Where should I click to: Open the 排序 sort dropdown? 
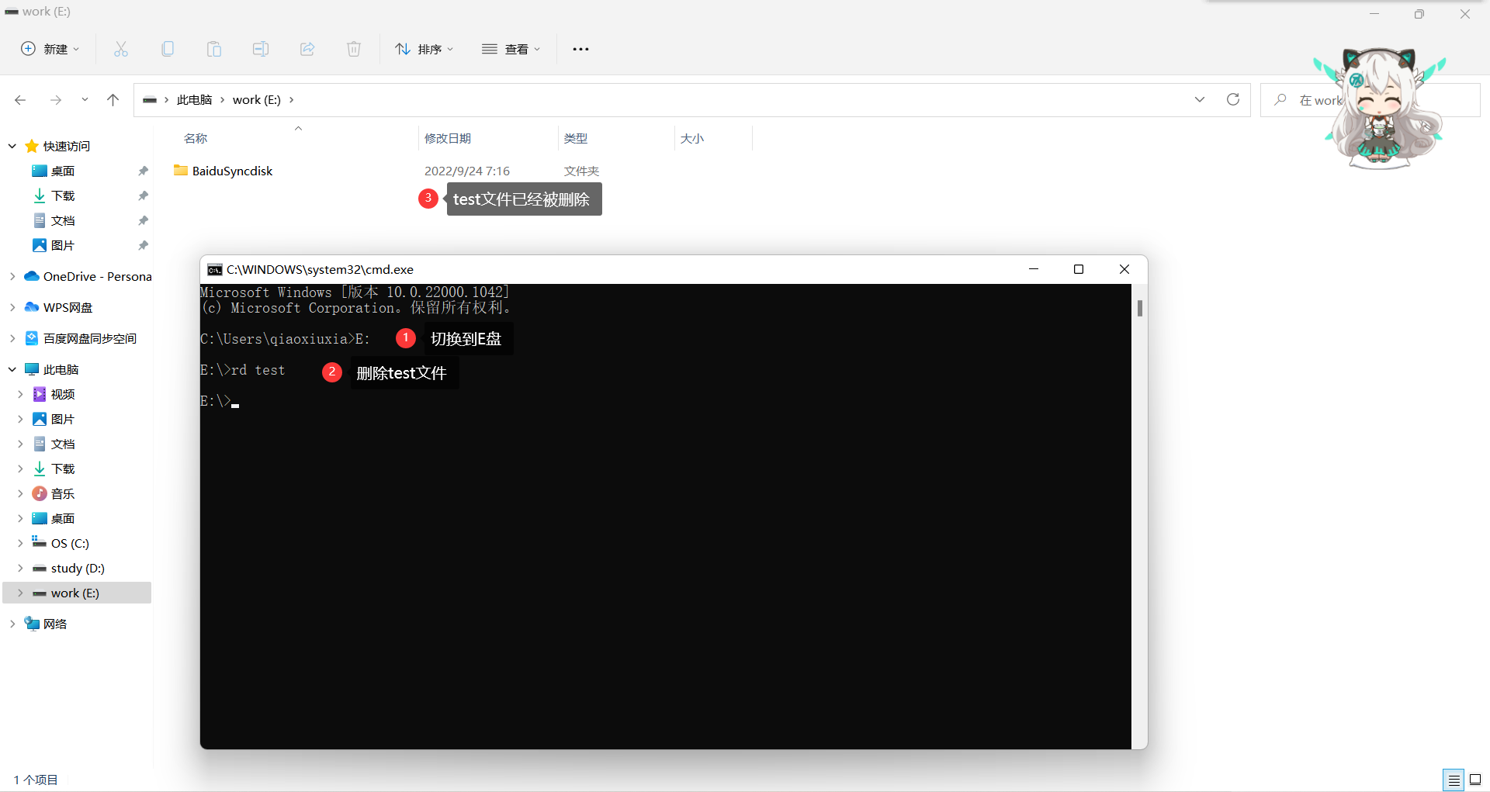[x=424, y=49]
